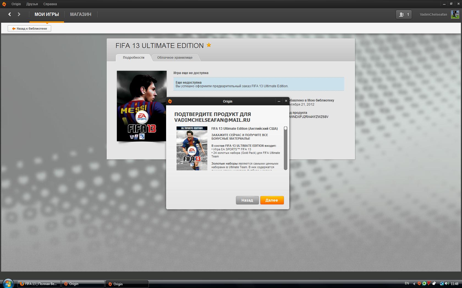Switch to the МОИ ИГРЫ tab
Screen dimensions: 462x288
tap(47, 15)
